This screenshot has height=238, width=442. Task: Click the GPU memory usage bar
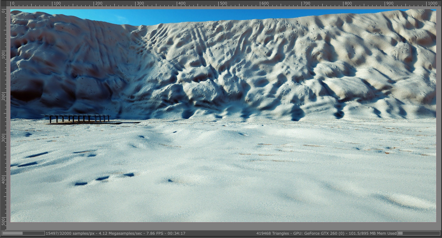tap(418, 233)
